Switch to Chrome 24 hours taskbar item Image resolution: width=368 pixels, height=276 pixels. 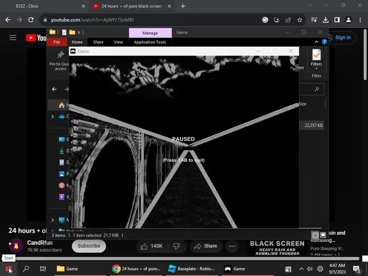136,269
